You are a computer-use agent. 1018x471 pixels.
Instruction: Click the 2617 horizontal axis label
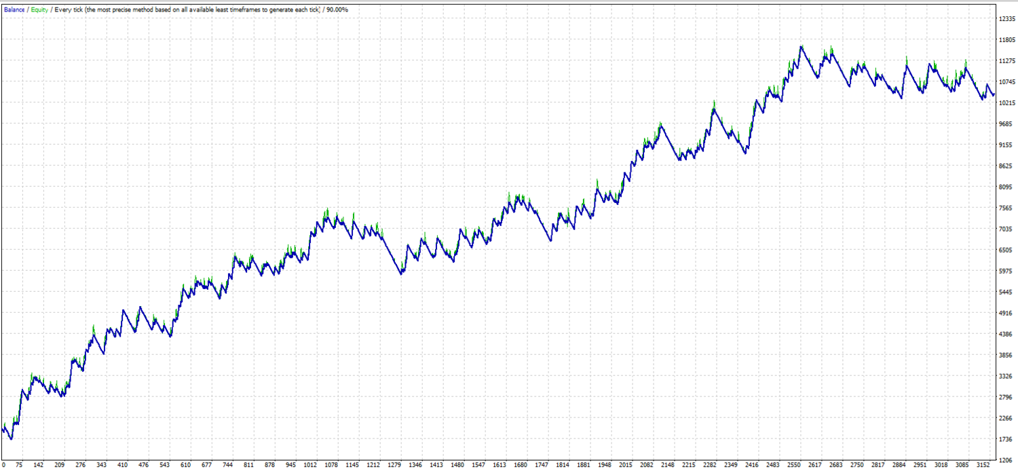click(x=814, y=466)
